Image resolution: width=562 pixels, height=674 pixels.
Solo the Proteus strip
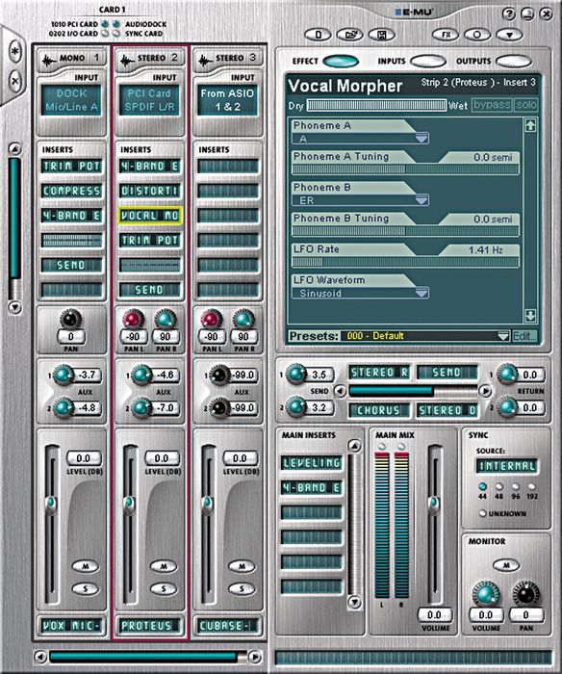[164, 588]
